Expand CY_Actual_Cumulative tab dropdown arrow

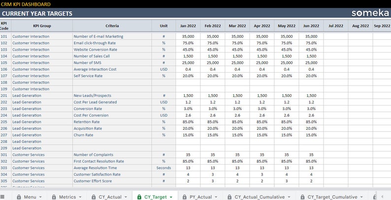(x=289, y=197)
